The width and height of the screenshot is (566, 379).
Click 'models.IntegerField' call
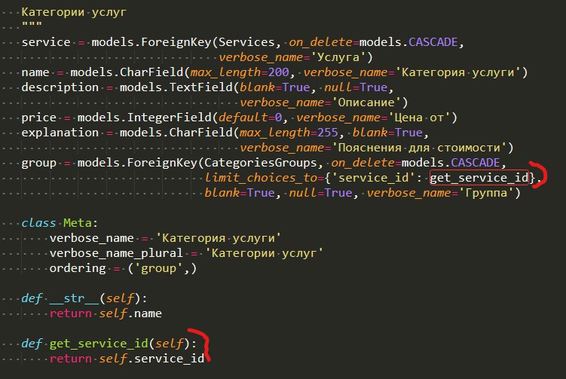pos(145,118)
